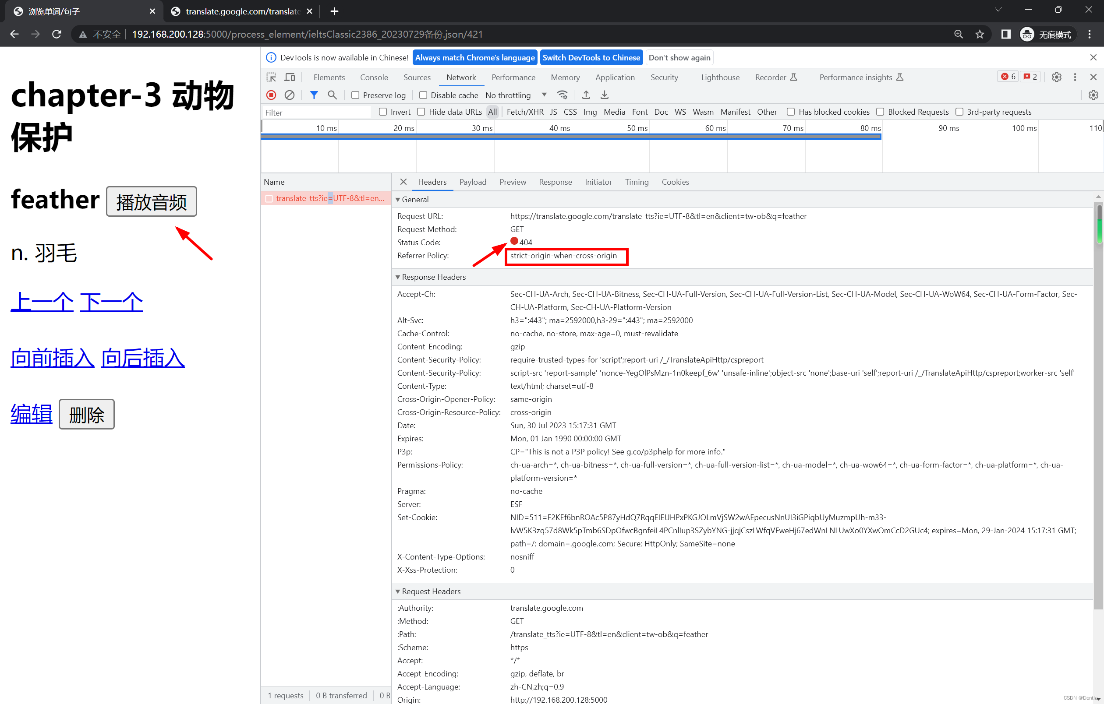Stop recording network log

(271, 95)
